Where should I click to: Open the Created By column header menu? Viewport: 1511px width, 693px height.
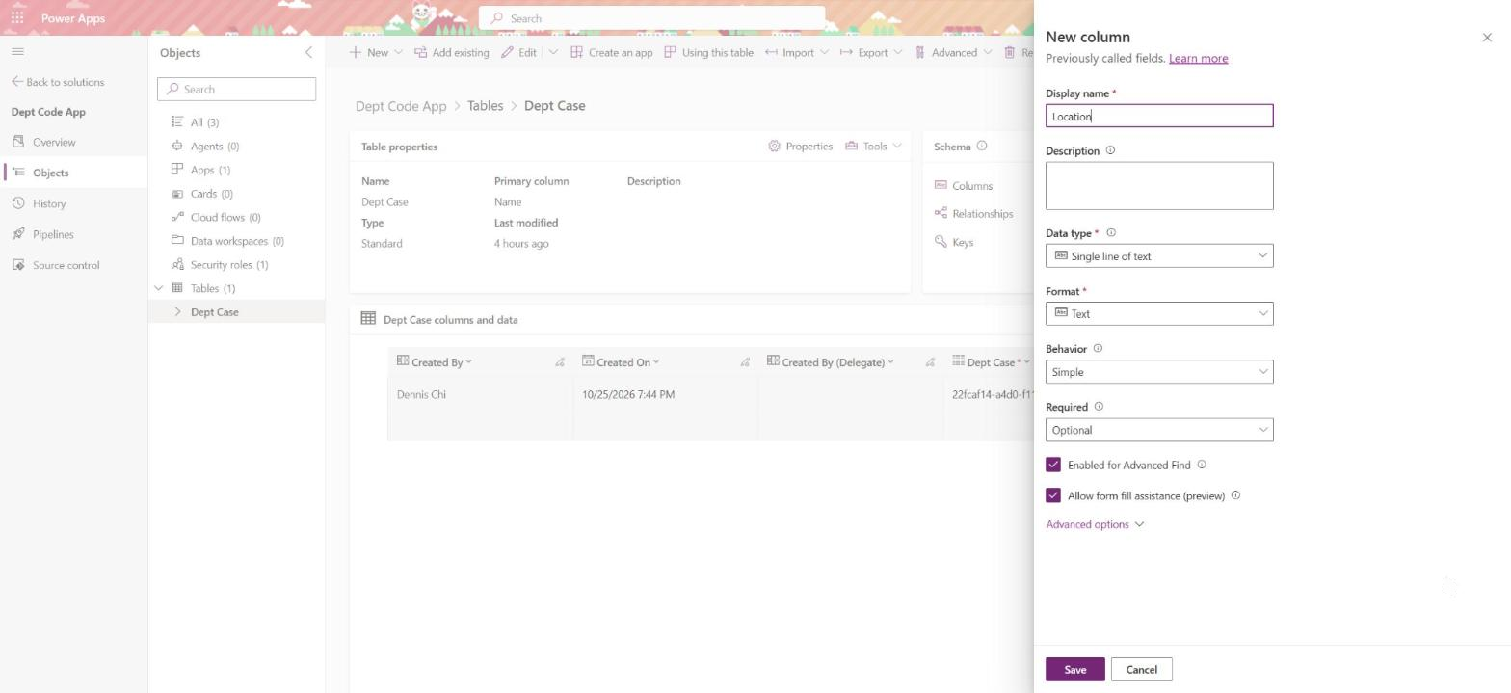(x=468, y=362)
